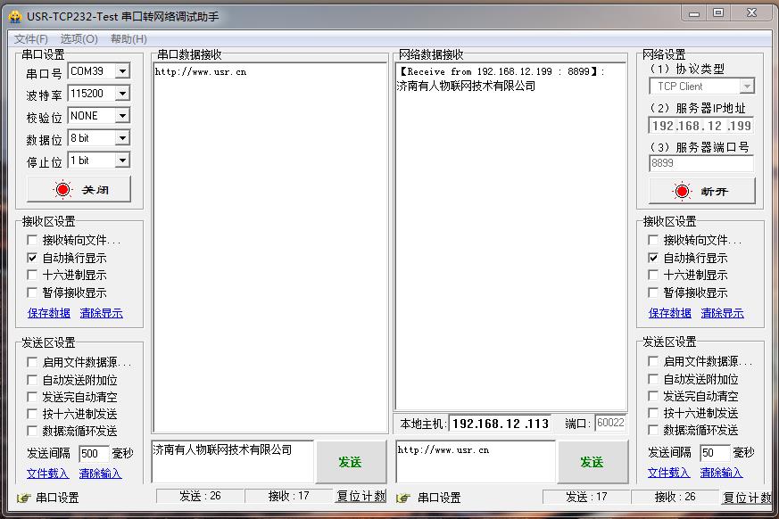The height and width of the screenshot is (519, 779).
Task: Enable 按十六进制发送 in serial send settings
Action: click(x=33, y=414)
